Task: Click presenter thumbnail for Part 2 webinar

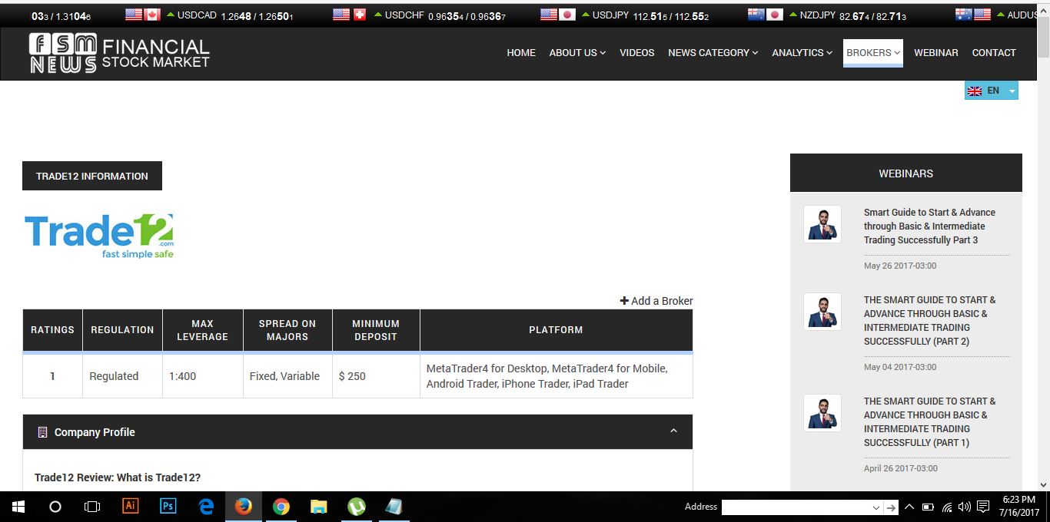Action: tap(822, 312)
